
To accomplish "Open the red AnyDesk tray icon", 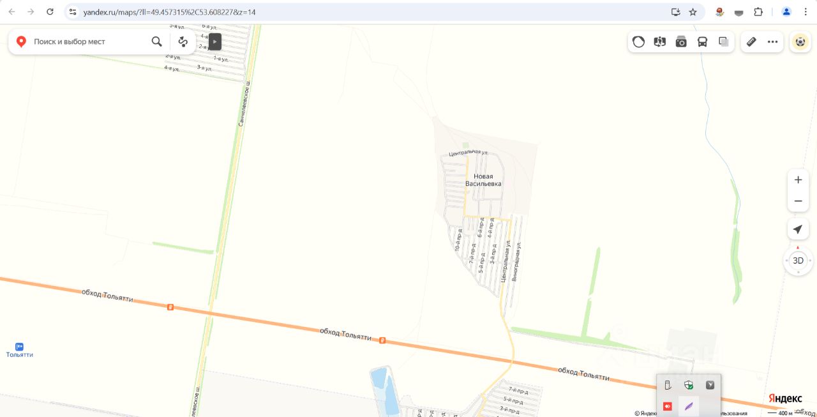I will [x=668, y=406].
